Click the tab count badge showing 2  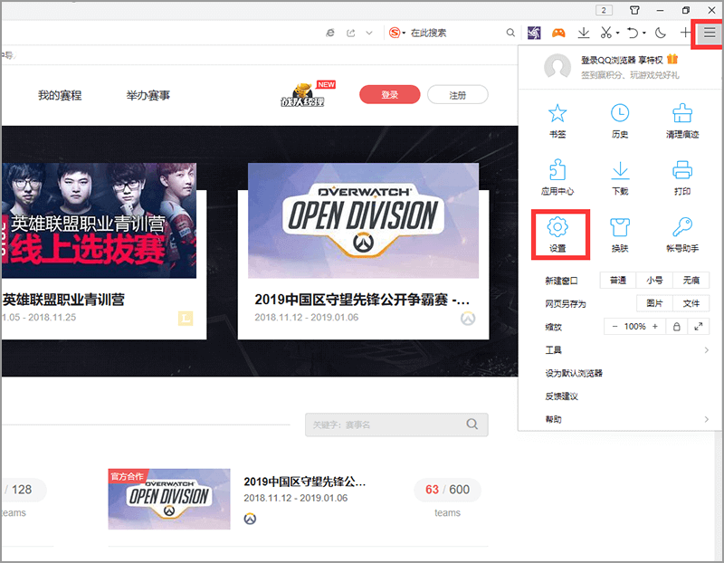tap(604, 10)
